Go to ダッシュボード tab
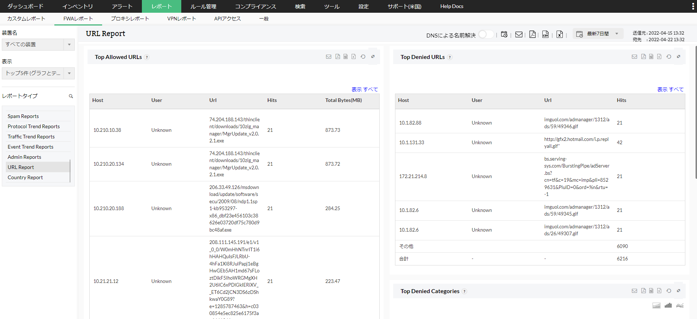Viewport: 697px width, 319px height. click(26, 6)
